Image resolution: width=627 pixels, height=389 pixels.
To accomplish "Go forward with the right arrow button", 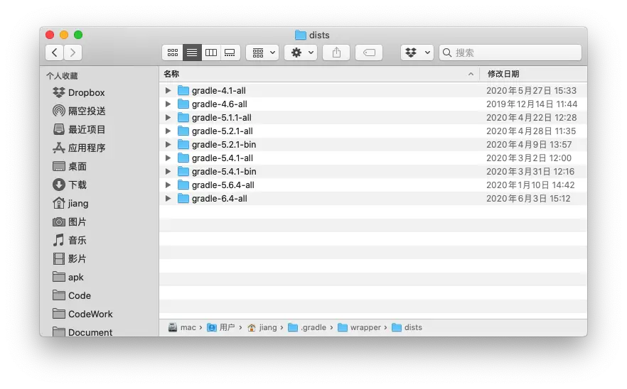I will pos(73,53).
